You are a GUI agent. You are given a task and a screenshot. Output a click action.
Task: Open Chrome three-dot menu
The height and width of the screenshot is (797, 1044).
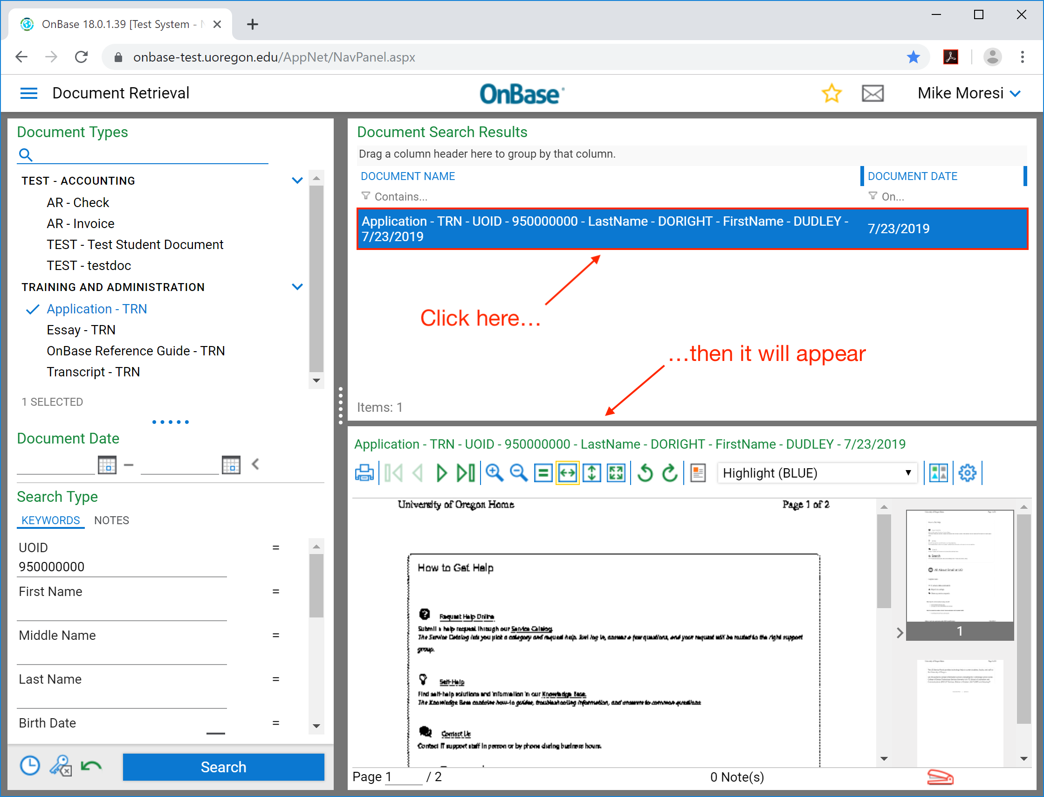tap(1023, 57)
